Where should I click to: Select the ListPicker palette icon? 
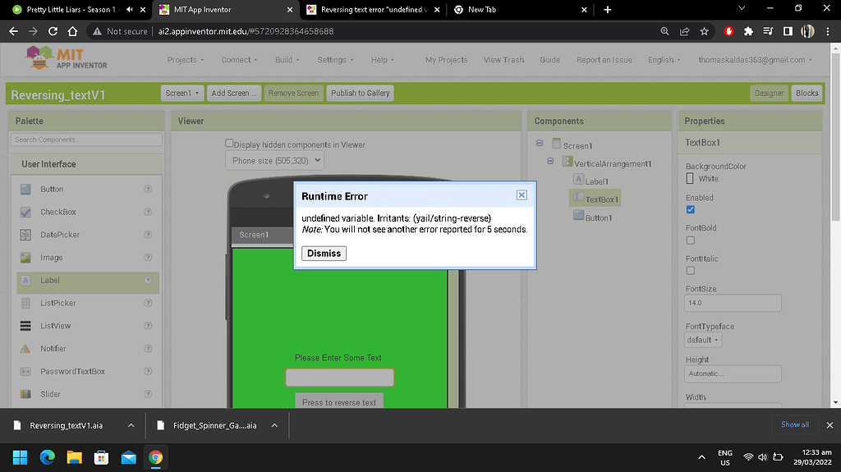pos(25,303)
